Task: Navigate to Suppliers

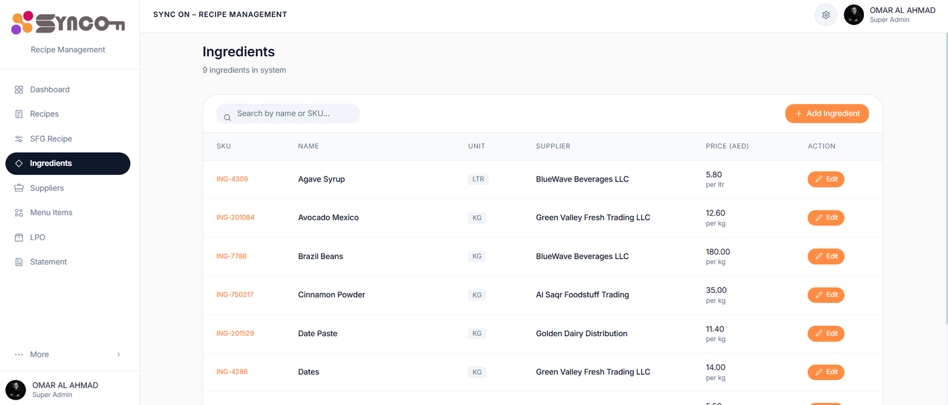Action: pos(68,188)
